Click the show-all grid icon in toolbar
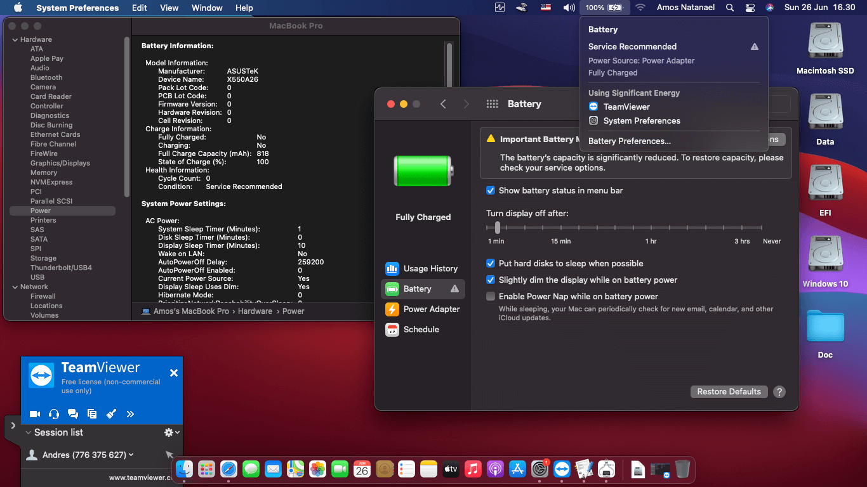The width and height of the screenshot is (867, 487). (492, 104)
